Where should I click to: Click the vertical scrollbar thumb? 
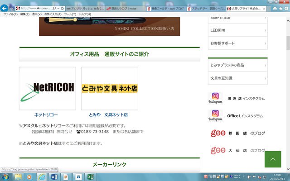[288, 43]
